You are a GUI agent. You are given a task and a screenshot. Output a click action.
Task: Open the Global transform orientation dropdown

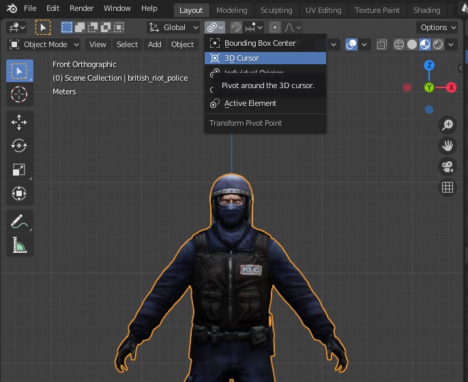[x=173, y=27]
